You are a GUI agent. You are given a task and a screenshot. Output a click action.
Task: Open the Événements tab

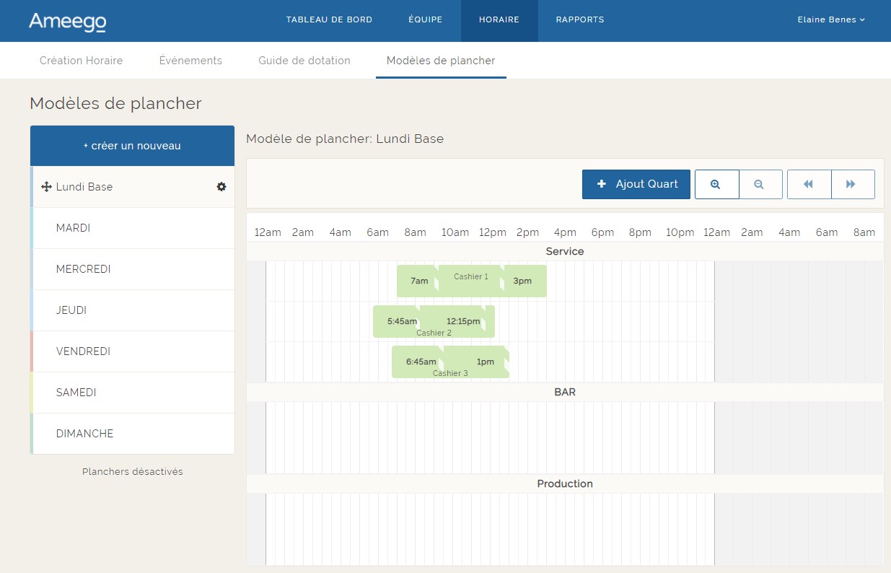tap(190, 61)
